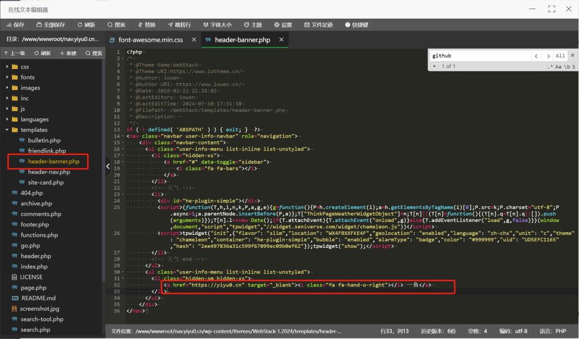Open the LICENSE file
Image resolution: width=579 pixels, height=339 pixels.
point(31,277)
